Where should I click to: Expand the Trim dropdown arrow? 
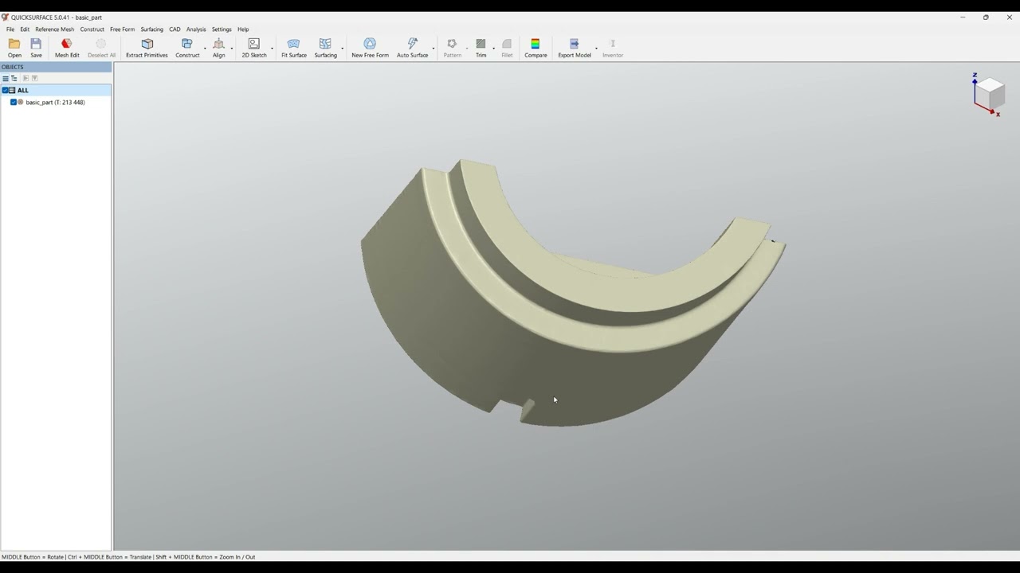493,49
